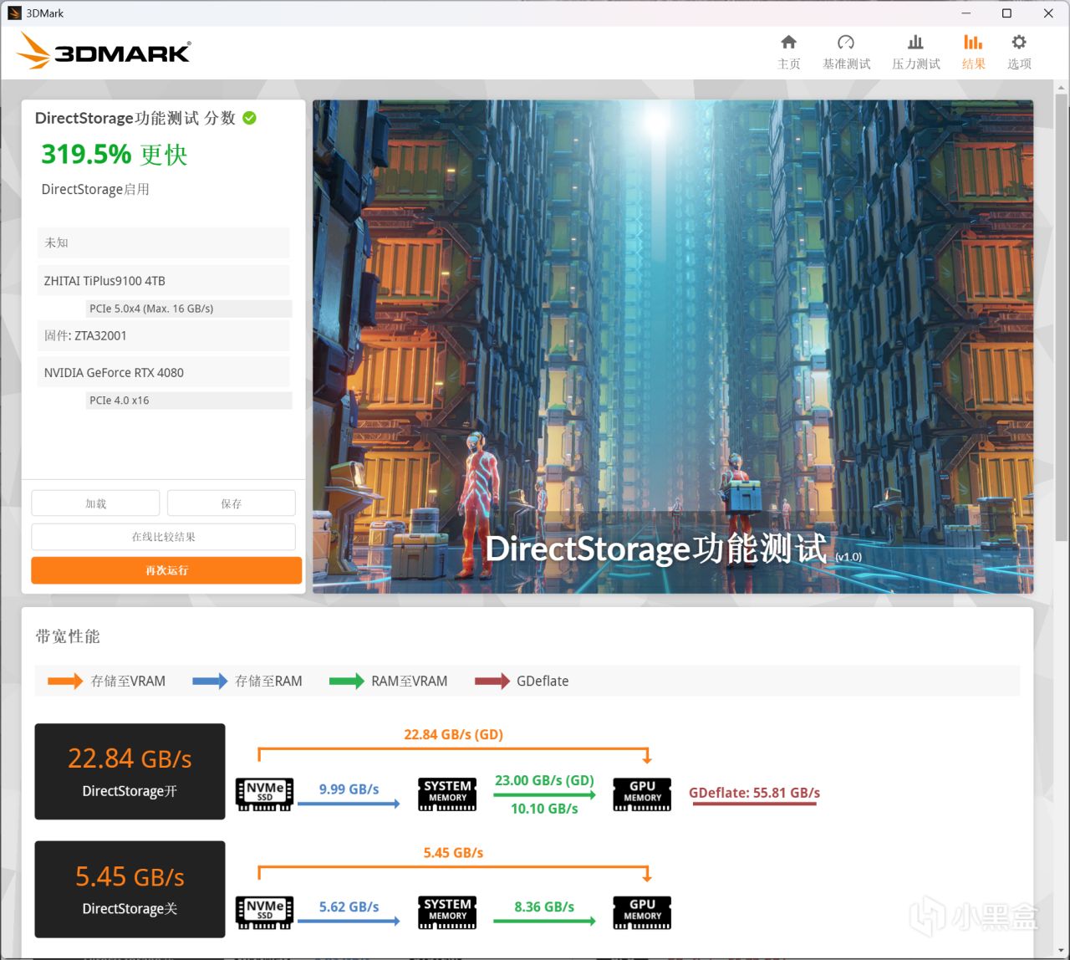Click the 9.99 GB/s storage-to-RAM value
This screenshot has height=960, width=1070.
click(x=349, y=789)
